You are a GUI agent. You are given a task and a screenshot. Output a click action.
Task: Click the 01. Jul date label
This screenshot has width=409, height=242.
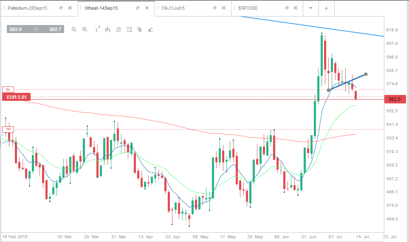(336, 237)
